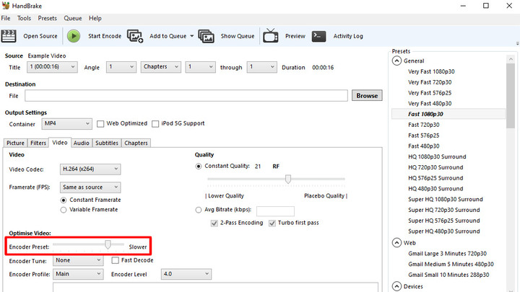Enable the Fast Decode checkbox
Image resolution: width=520 pixels, height=292 pixels.
coord(115,260)
